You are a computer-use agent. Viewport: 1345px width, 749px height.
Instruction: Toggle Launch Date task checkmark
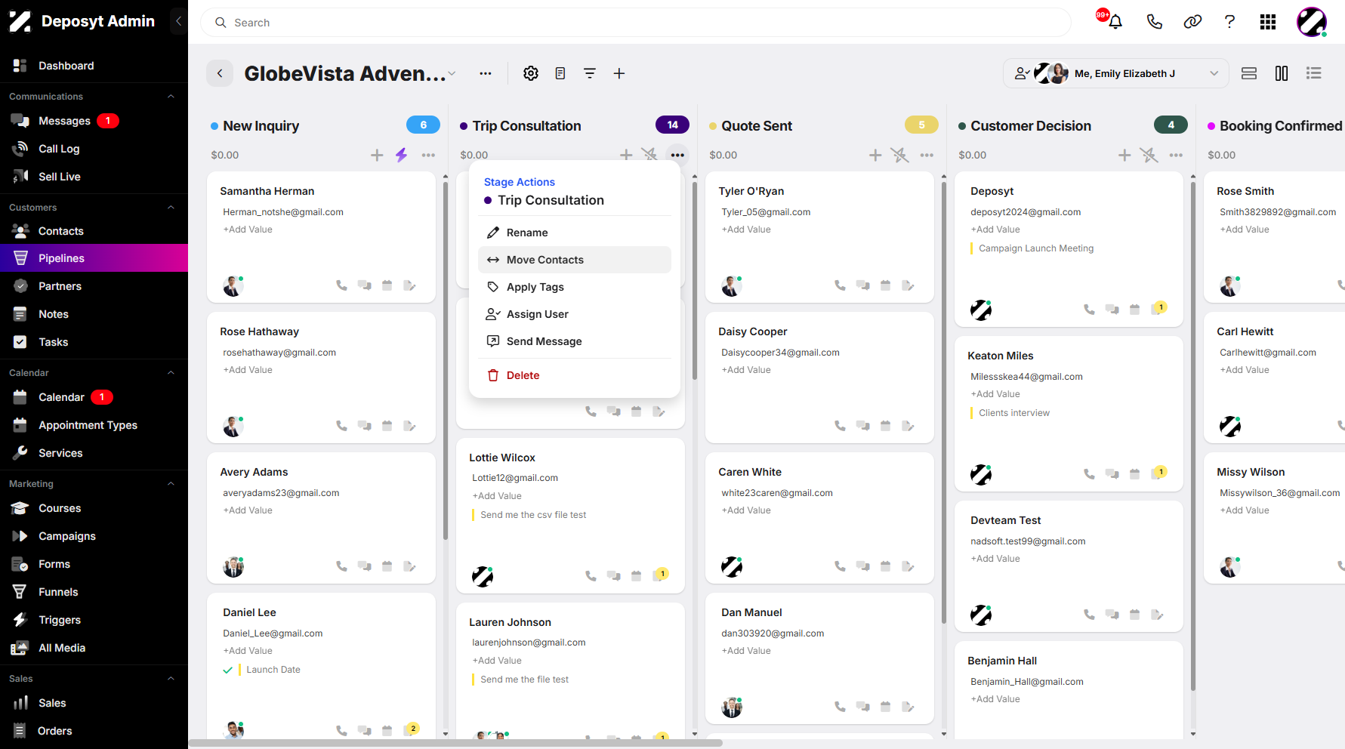coord(227,670)
